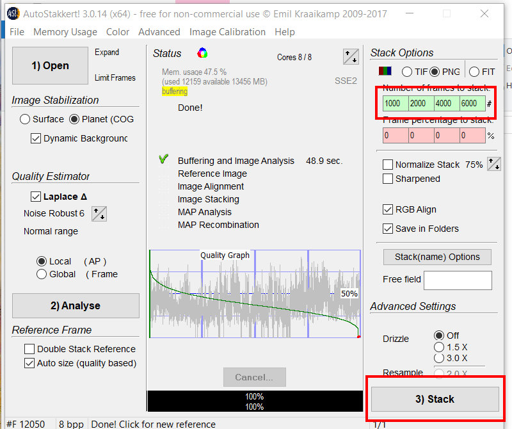
Task: Click the second frame percentage field
Action: point(422,136)
